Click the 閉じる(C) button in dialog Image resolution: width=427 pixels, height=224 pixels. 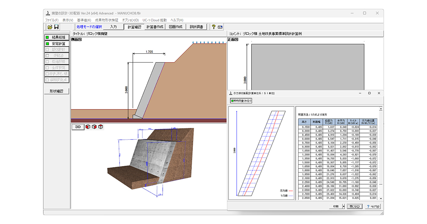click(x=355, y=206)
